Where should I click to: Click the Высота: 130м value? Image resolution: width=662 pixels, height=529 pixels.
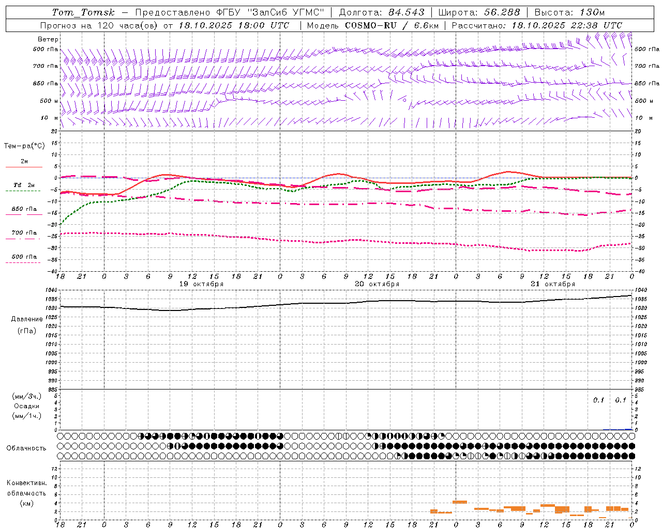(x=569, y=12)
